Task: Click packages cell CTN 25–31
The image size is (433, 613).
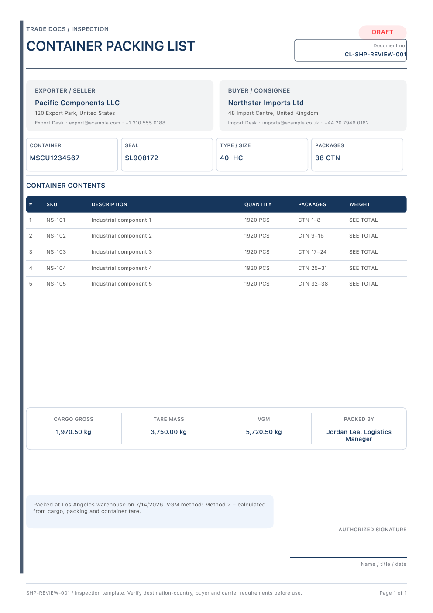Action: 313,268
